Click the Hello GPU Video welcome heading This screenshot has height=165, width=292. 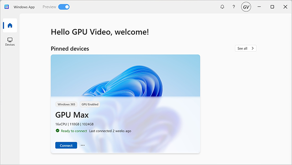coord(100,32)
